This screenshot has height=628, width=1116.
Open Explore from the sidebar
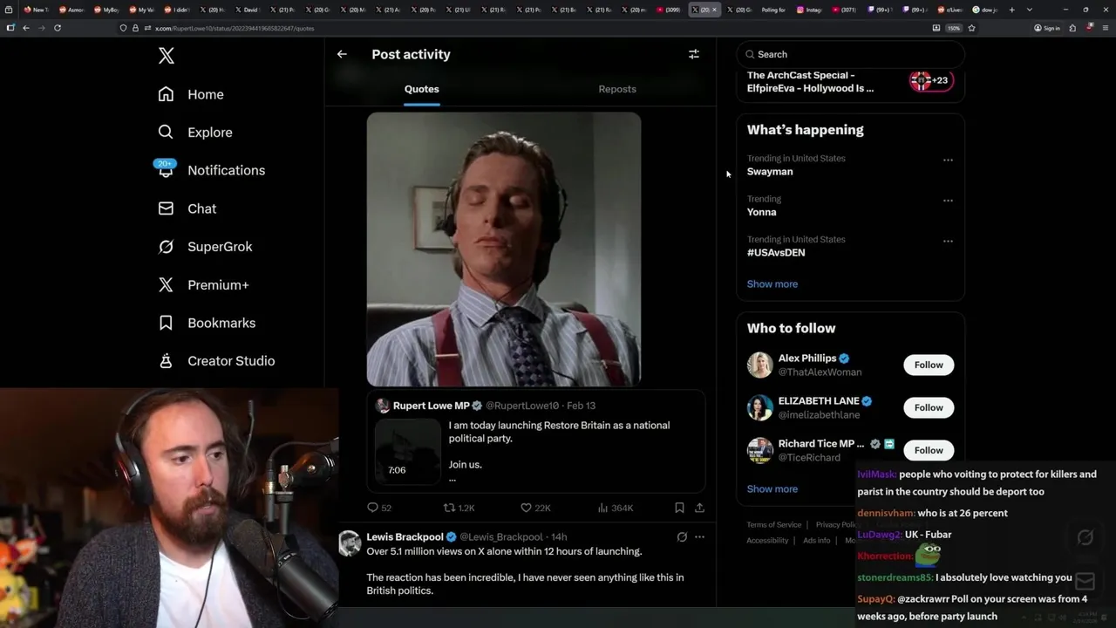point(195,133)
